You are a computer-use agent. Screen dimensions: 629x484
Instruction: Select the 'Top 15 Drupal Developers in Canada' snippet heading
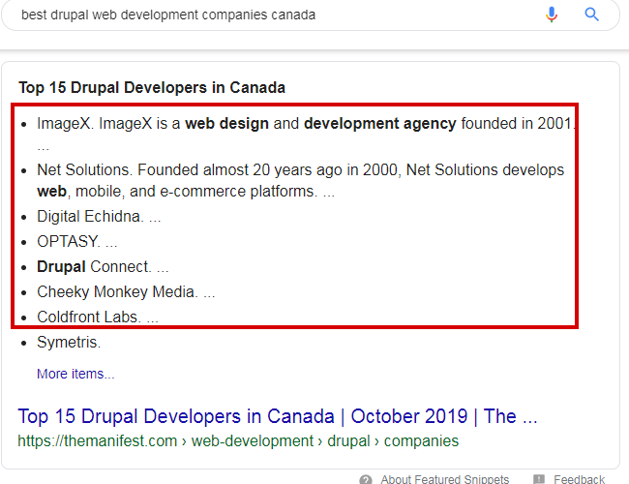[152, 87]
